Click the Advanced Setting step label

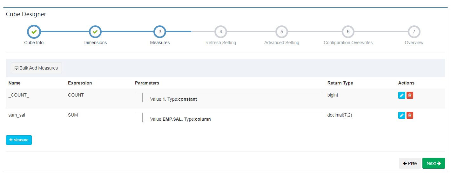[x=282, y=43]
